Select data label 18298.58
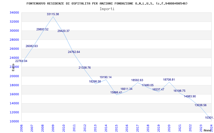The width and height of the screenshot is (214, 133). tap(95, 82)
